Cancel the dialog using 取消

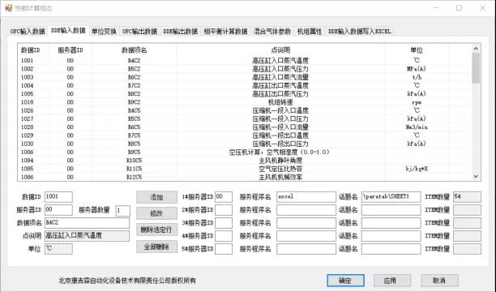(439, 281)
